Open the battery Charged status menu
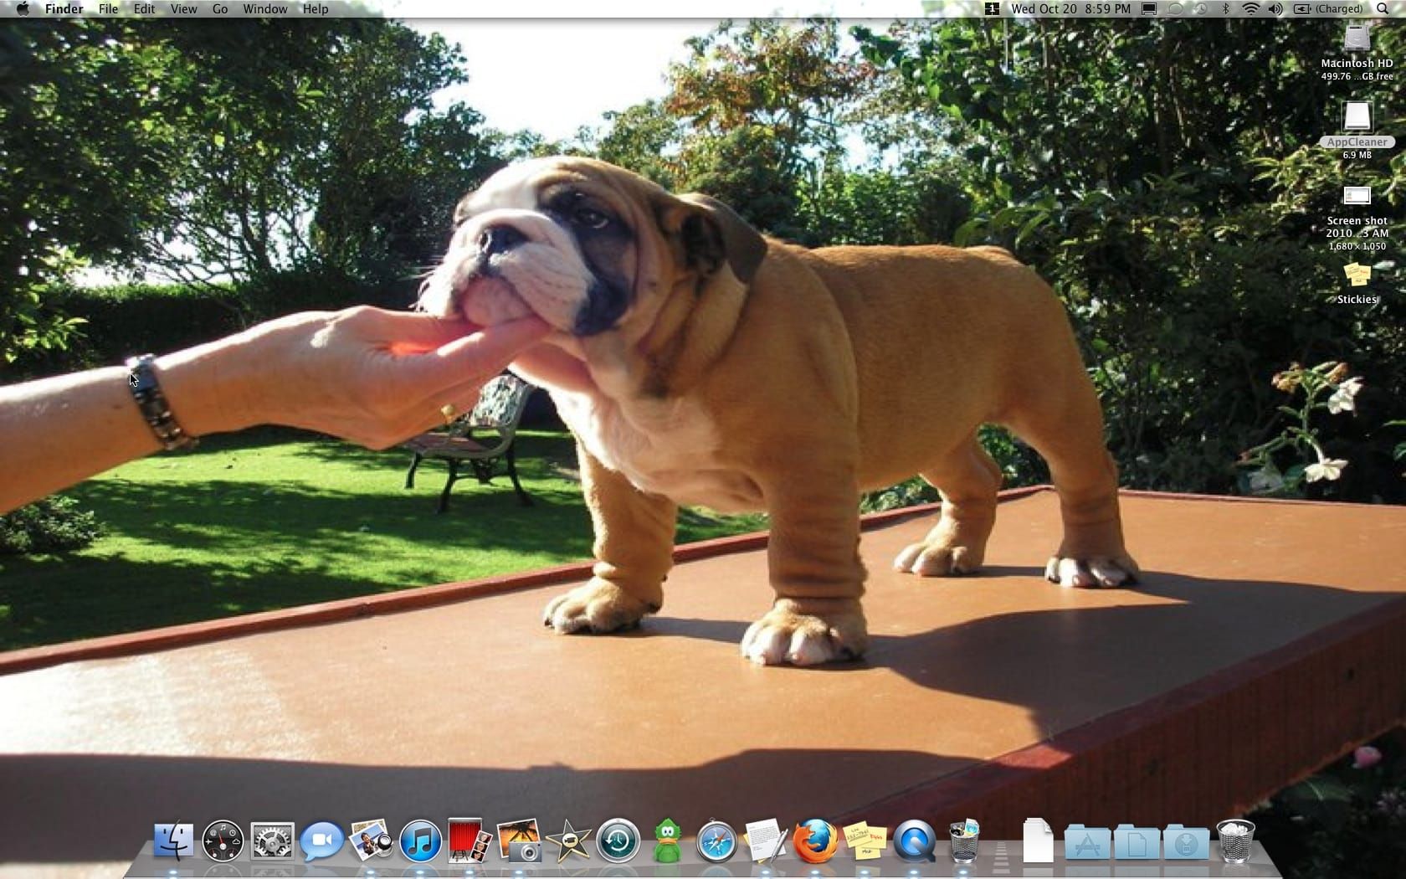1406x879 pixels. (1325, 9)
